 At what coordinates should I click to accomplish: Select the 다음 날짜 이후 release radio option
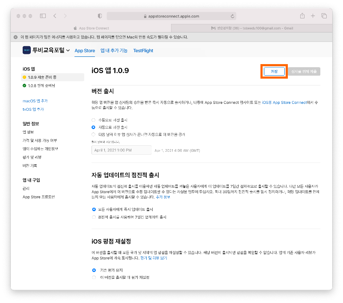93,134
